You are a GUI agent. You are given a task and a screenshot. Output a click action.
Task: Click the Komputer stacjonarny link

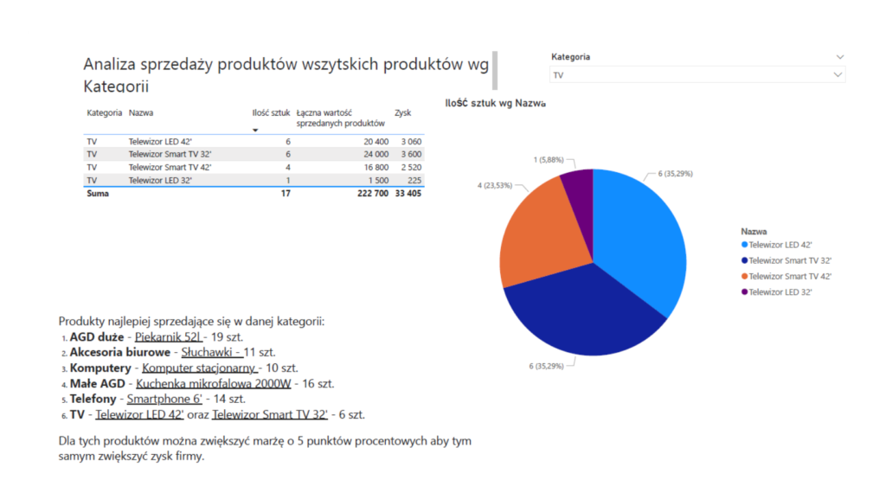coord(200,368)
